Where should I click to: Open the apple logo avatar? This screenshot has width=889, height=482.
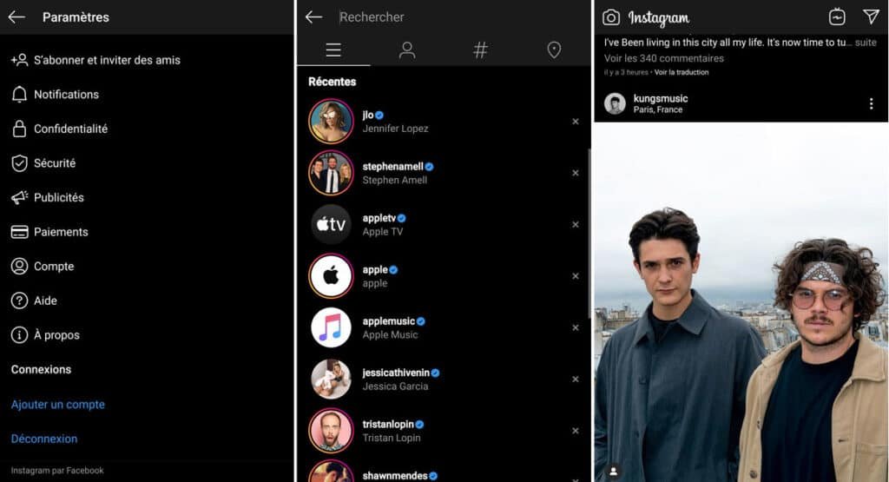point(331,276)
